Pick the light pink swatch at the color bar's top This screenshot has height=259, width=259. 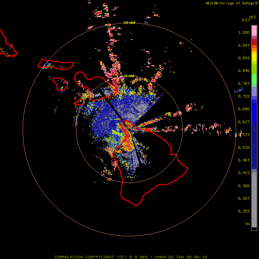[x=254, y=31]
